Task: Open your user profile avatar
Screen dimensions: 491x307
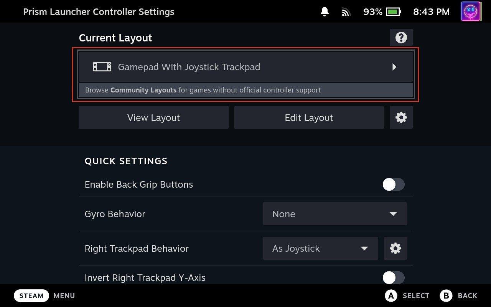Action: coord(471,11)
